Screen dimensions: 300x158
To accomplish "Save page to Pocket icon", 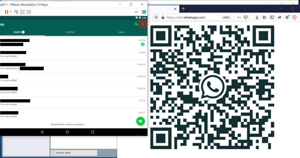I will tap(246, 17).
